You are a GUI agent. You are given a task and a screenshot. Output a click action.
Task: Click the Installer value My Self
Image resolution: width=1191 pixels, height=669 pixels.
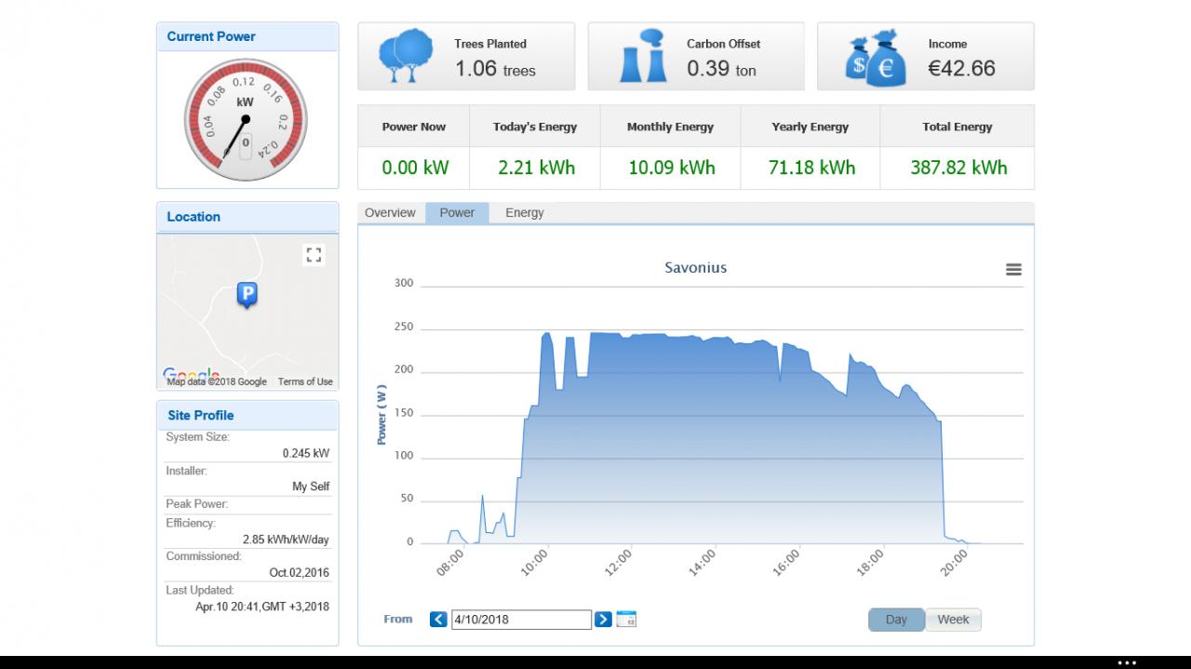311,487
